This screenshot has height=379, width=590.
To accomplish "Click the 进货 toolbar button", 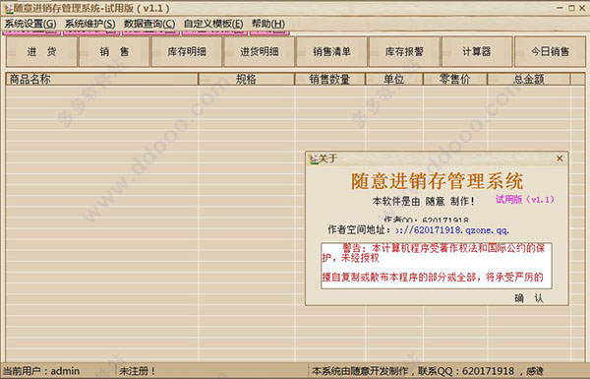I will coord(41,51).
